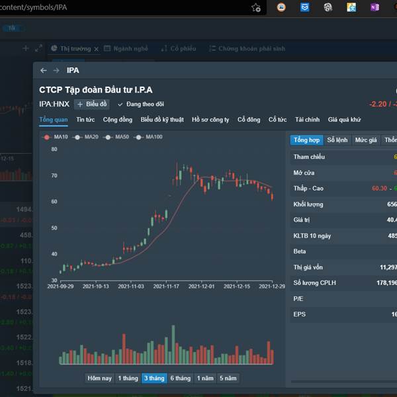Open the Ngành nghề tab
Image resolution: width=397 pixels, height=397 pixels.
[126, 48]
